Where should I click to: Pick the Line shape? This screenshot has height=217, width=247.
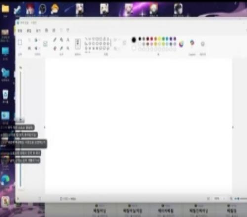pos(86,39)
